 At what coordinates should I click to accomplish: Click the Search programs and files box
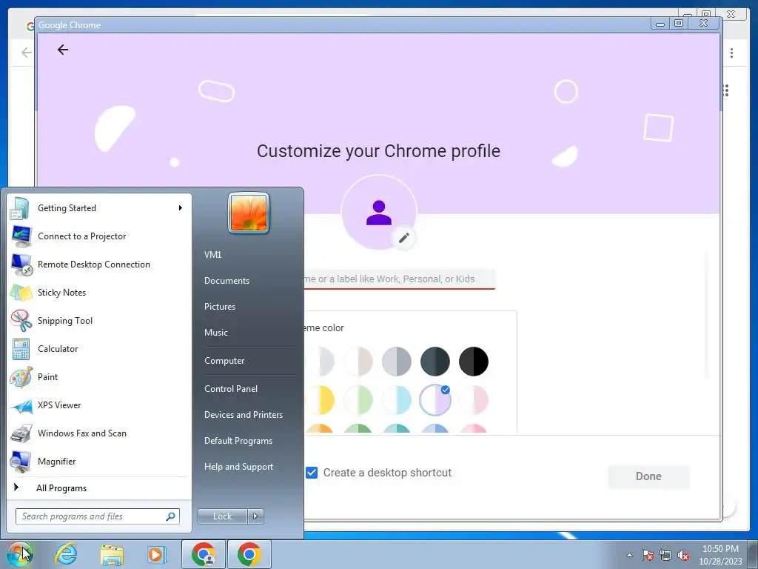tap(97, 516)
